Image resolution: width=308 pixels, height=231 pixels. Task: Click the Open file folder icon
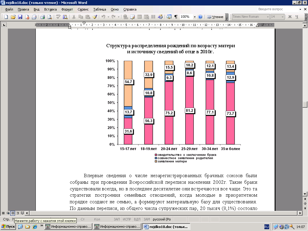click(13, 17)
